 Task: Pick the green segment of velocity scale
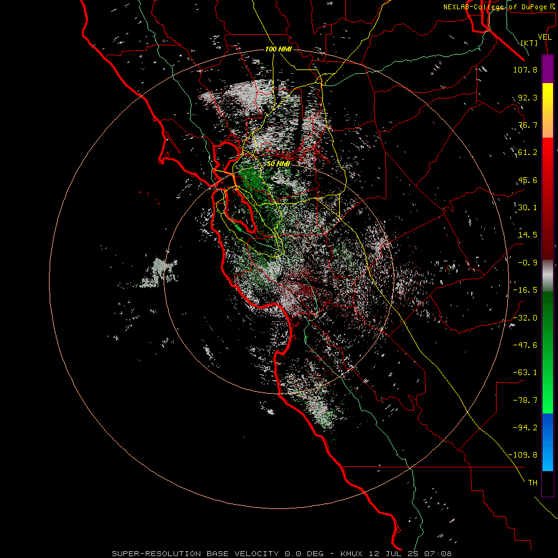point(547,352)
